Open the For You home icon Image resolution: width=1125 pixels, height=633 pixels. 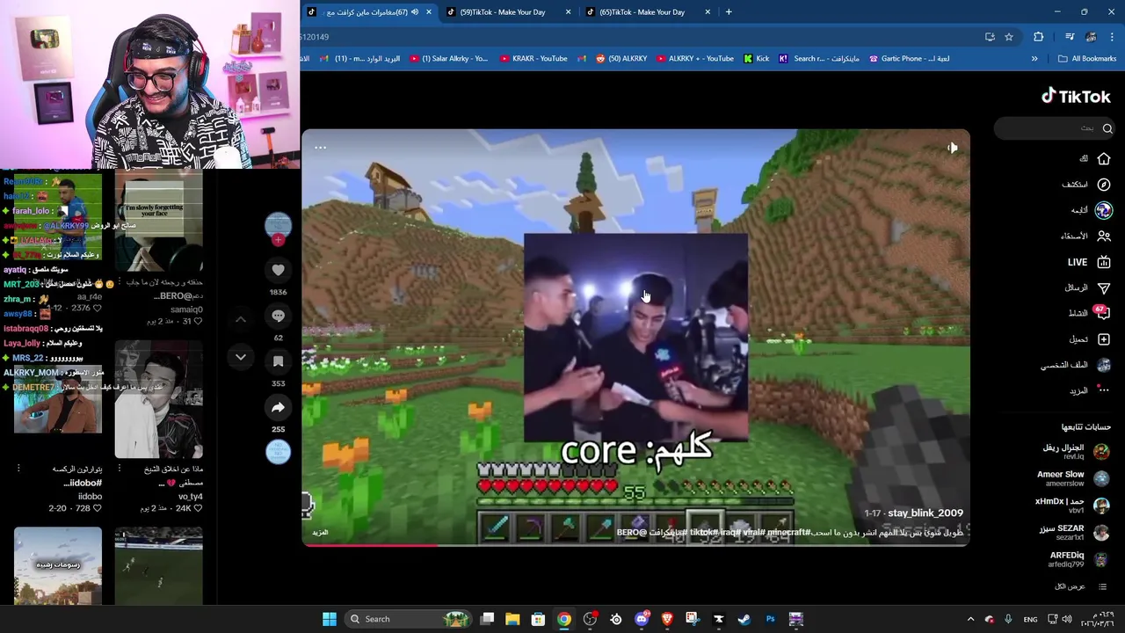(1104, 159)
